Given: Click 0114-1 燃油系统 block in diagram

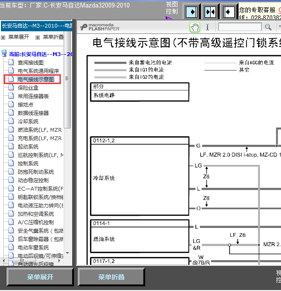Looking at the screenshot, I should pyautogui.click(x=140, y=236).
